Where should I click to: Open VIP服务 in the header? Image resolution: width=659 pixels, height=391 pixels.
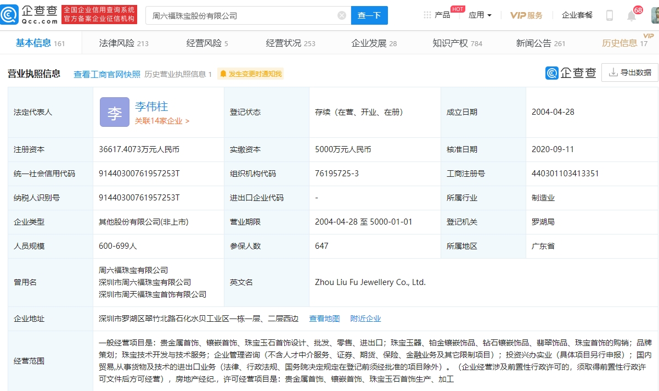point(526,15)
